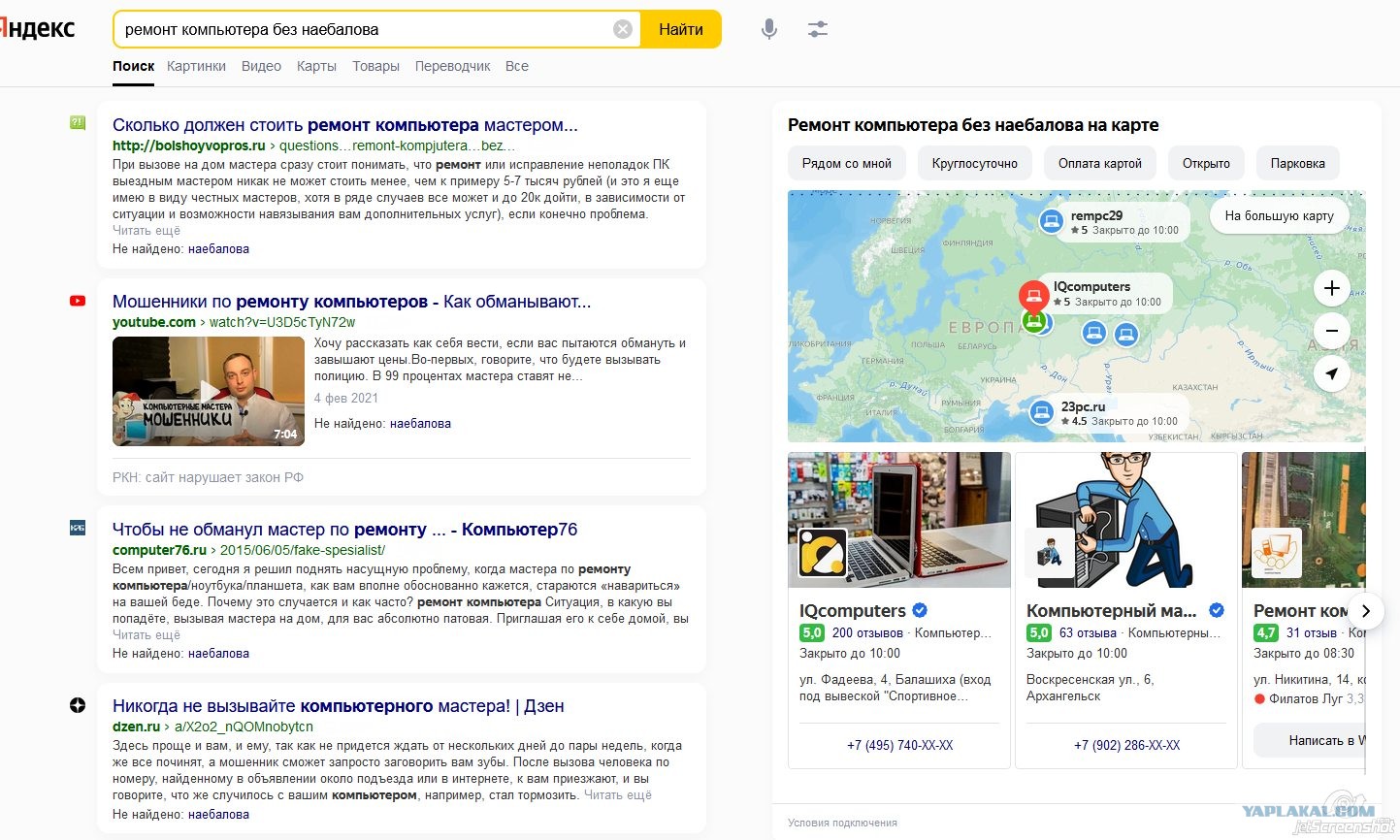This screenshot has height=840, width=1400.
Task: Switch to the Видео tab
Action: (261, 66)
